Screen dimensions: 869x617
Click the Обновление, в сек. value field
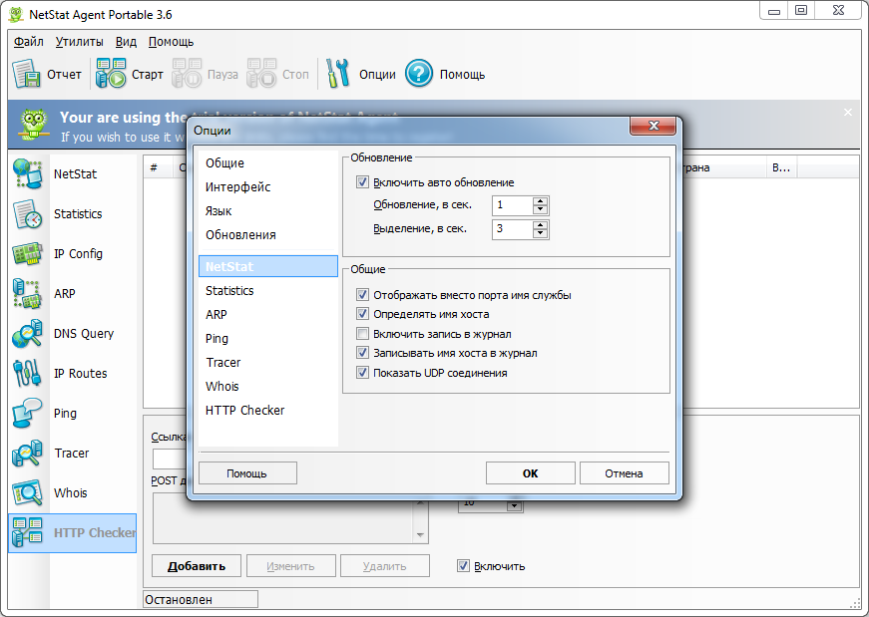[513, 205]
